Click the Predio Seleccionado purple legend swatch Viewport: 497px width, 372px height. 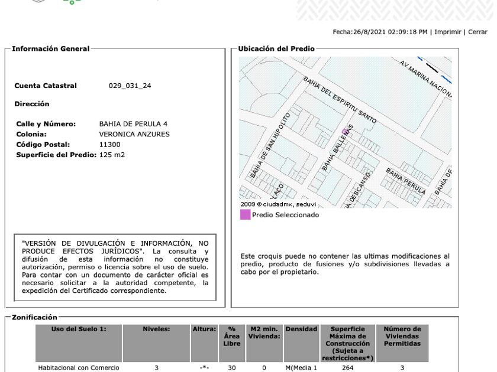246,214
